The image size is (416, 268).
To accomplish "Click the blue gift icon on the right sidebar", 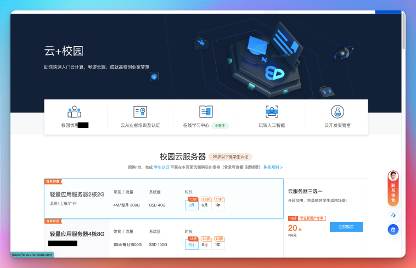I will pos(393,230).
